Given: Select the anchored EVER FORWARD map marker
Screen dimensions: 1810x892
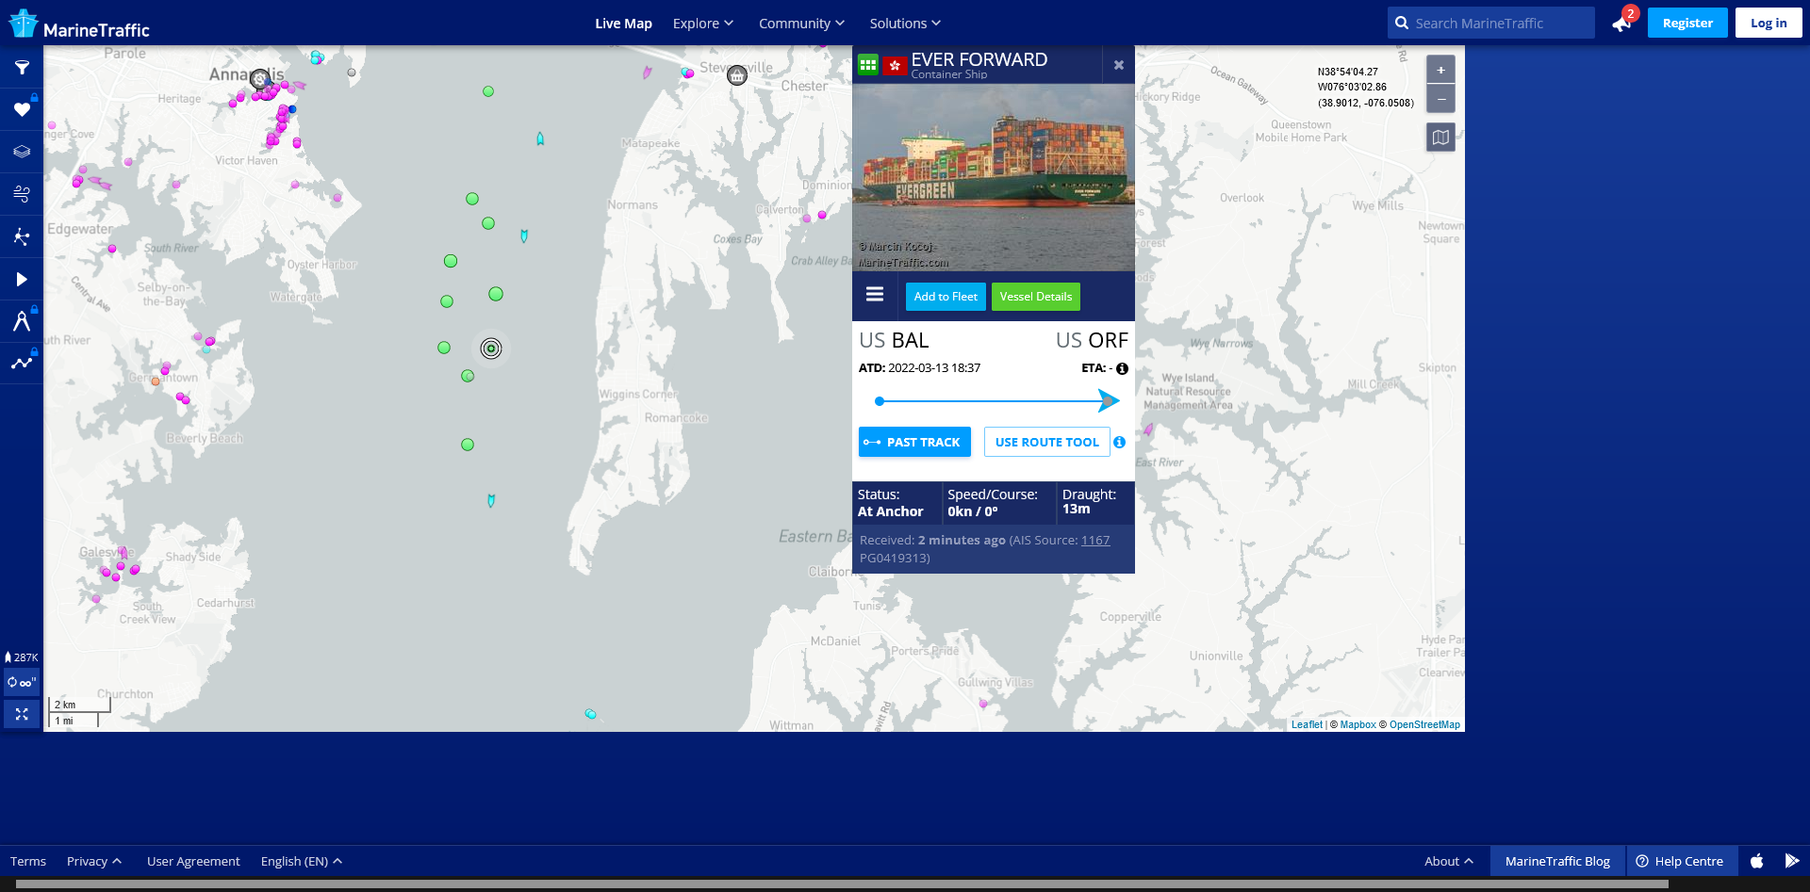Looking at the screenshot, I should 491,349.
